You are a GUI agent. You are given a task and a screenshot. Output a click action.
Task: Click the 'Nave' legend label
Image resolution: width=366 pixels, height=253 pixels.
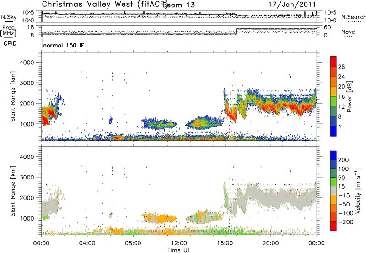pos(348,32)
